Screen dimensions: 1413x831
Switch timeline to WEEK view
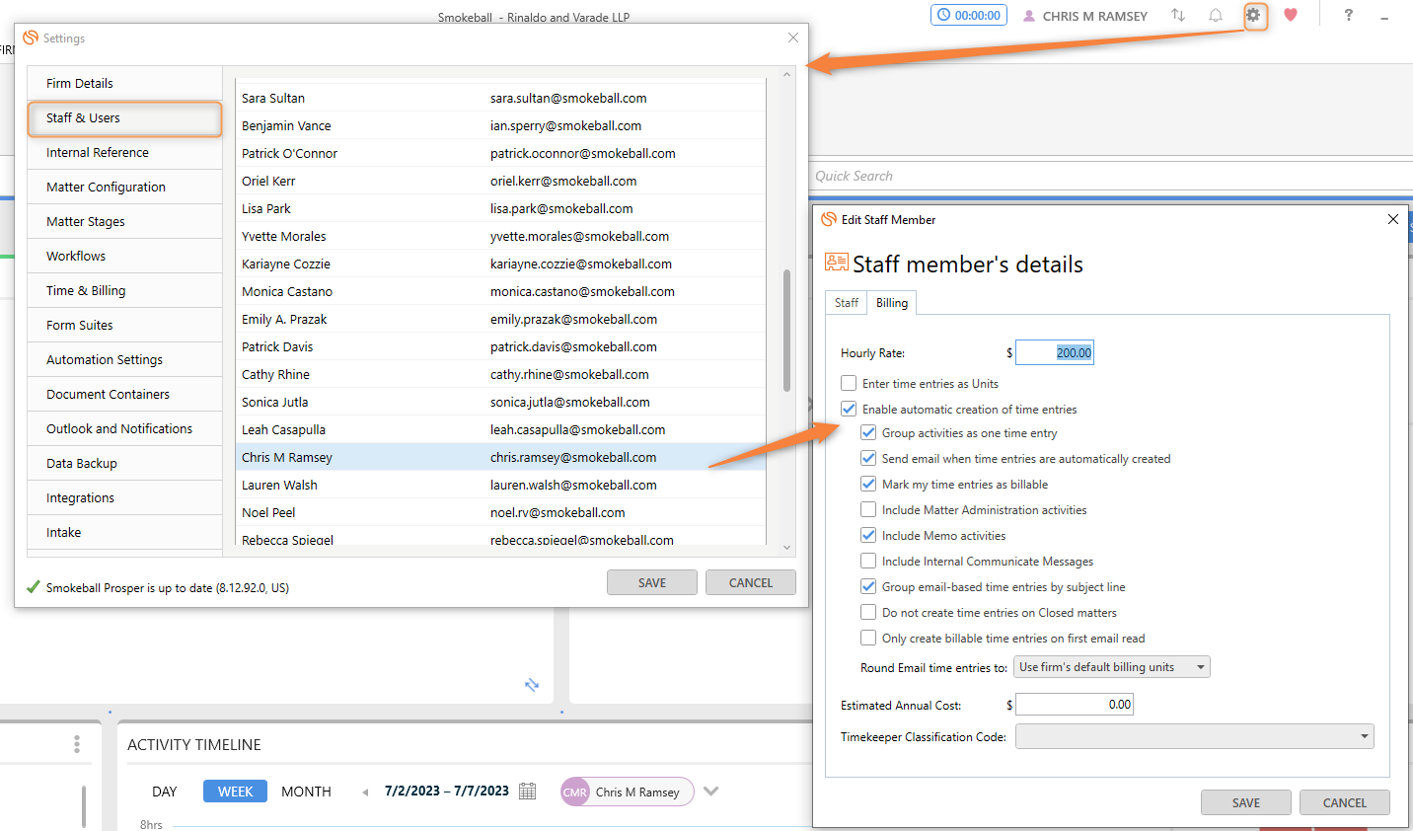click(235, 792)
